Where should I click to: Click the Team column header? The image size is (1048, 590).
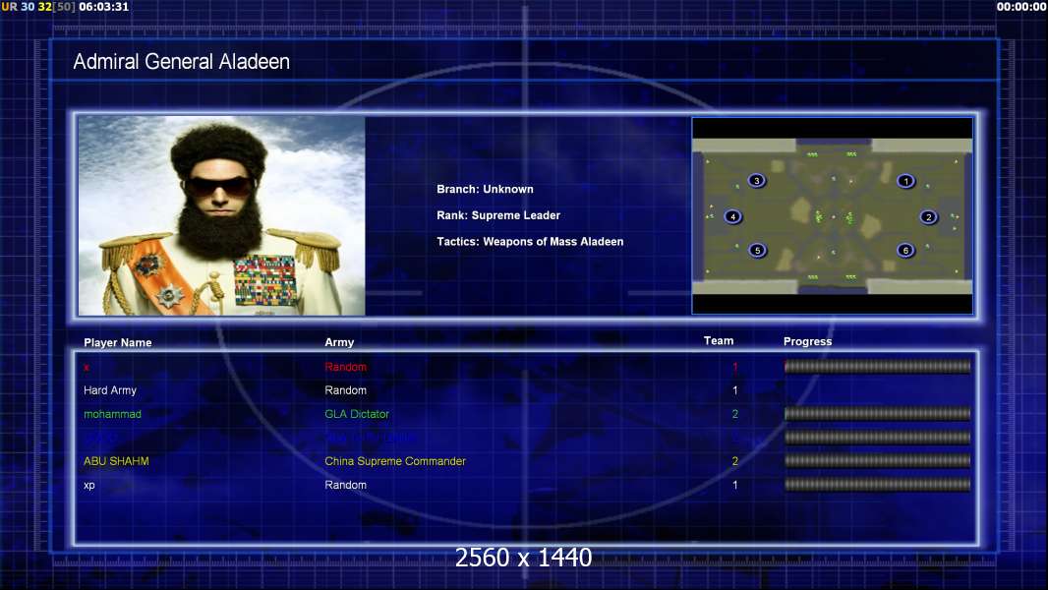click(719, 341)
